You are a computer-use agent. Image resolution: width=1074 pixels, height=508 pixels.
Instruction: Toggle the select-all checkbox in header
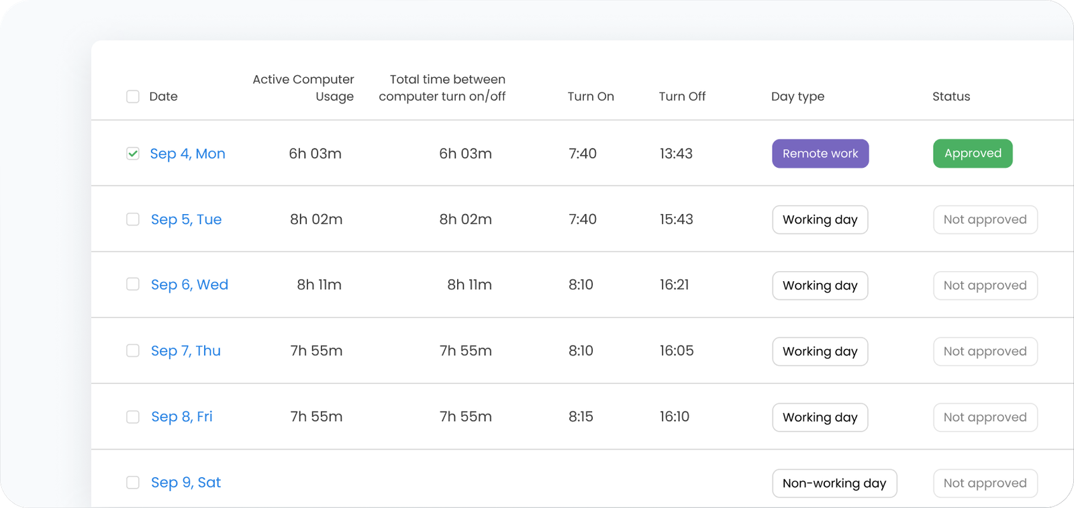(133, 97)
